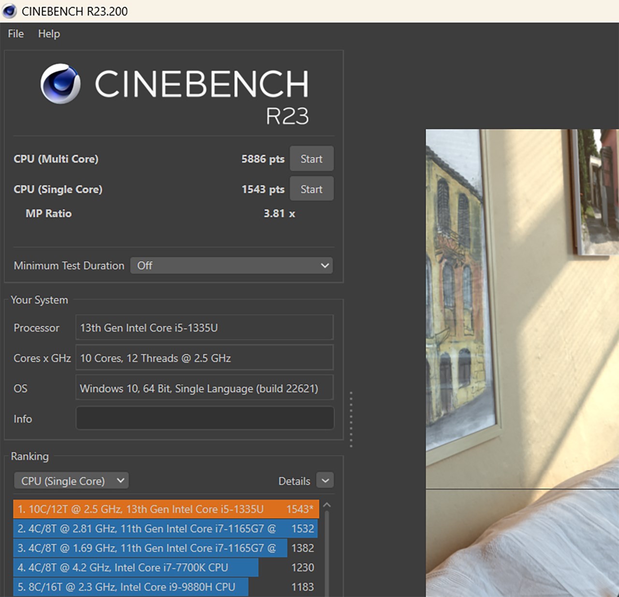Expand the Details options in Ranking
The width and height of the screenshot is (619, 597).
pos(324,481)
